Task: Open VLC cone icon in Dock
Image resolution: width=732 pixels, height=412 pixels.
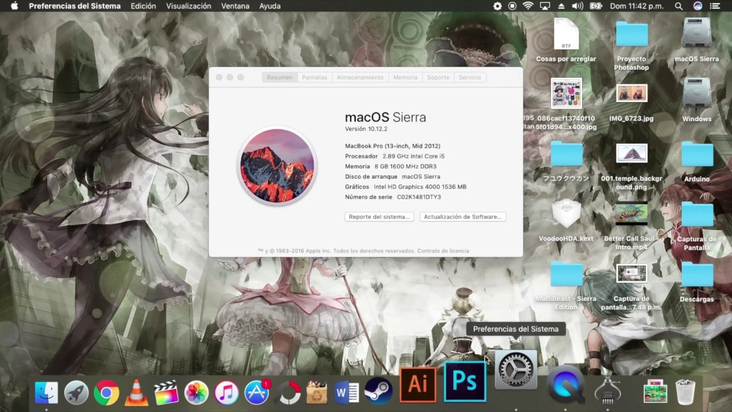Action: click(136, 393)
